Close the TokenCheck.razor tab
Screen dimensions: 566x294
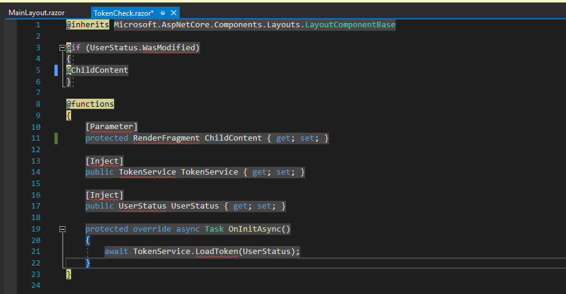pyautogui.click(x=174, y=13)
